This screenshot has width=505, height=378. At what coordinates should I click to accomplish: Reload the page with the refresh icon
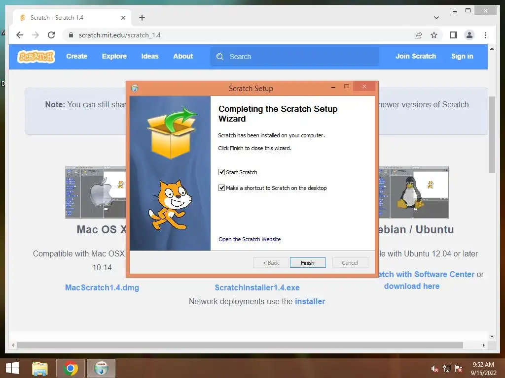point(51,35)
